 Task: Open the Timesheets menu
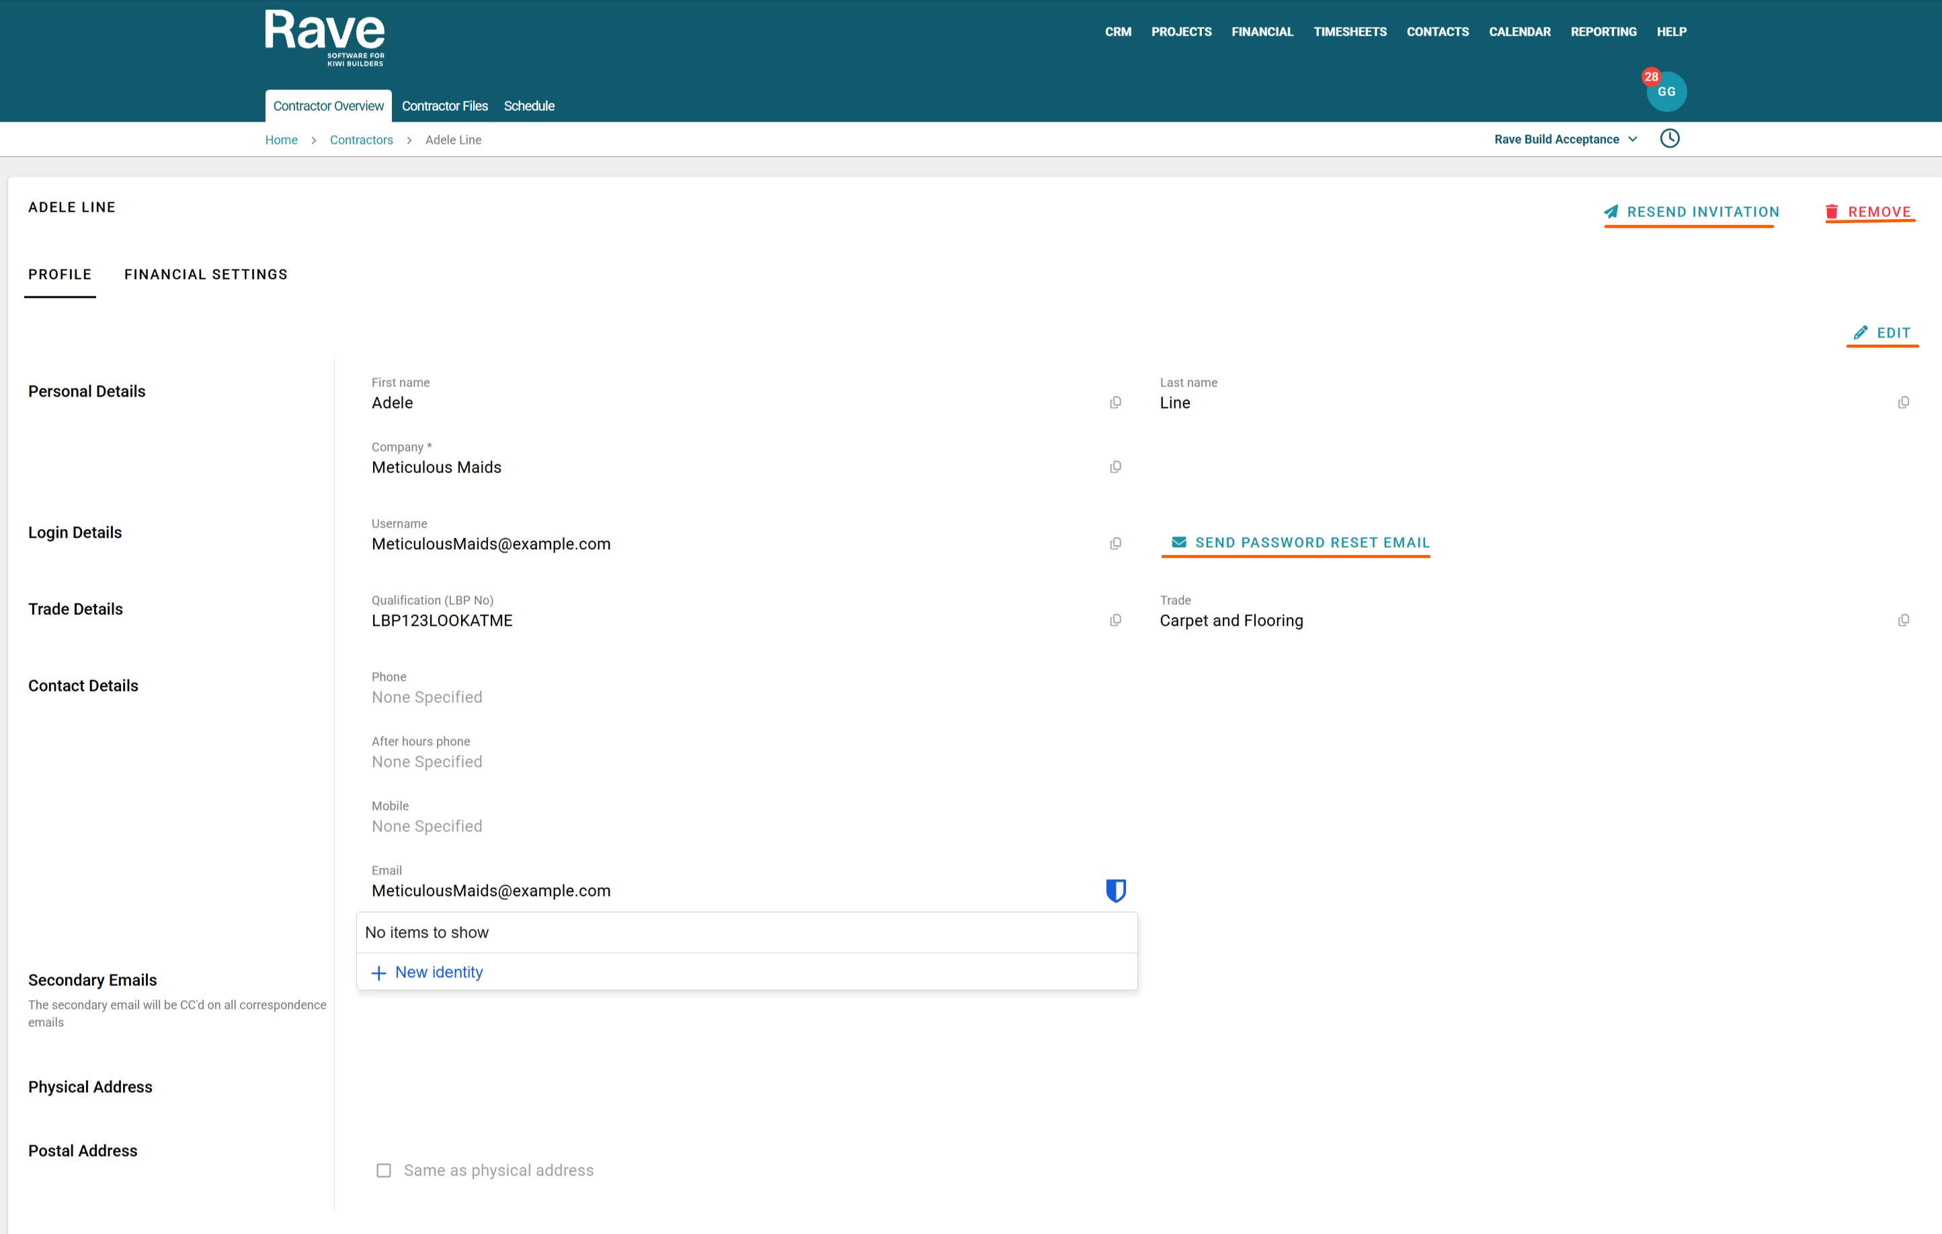(1349, 32)
